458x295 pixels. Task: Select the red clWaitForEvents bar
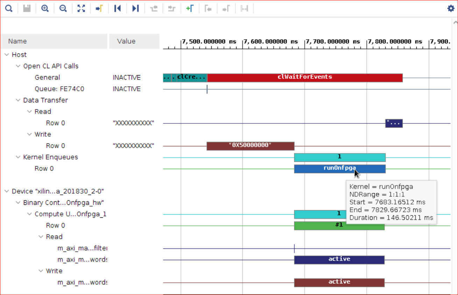(304, 78)
